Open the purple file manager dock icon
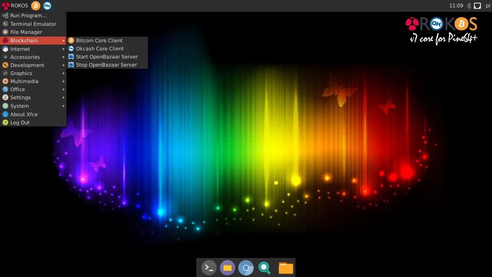 coord(228,268)
